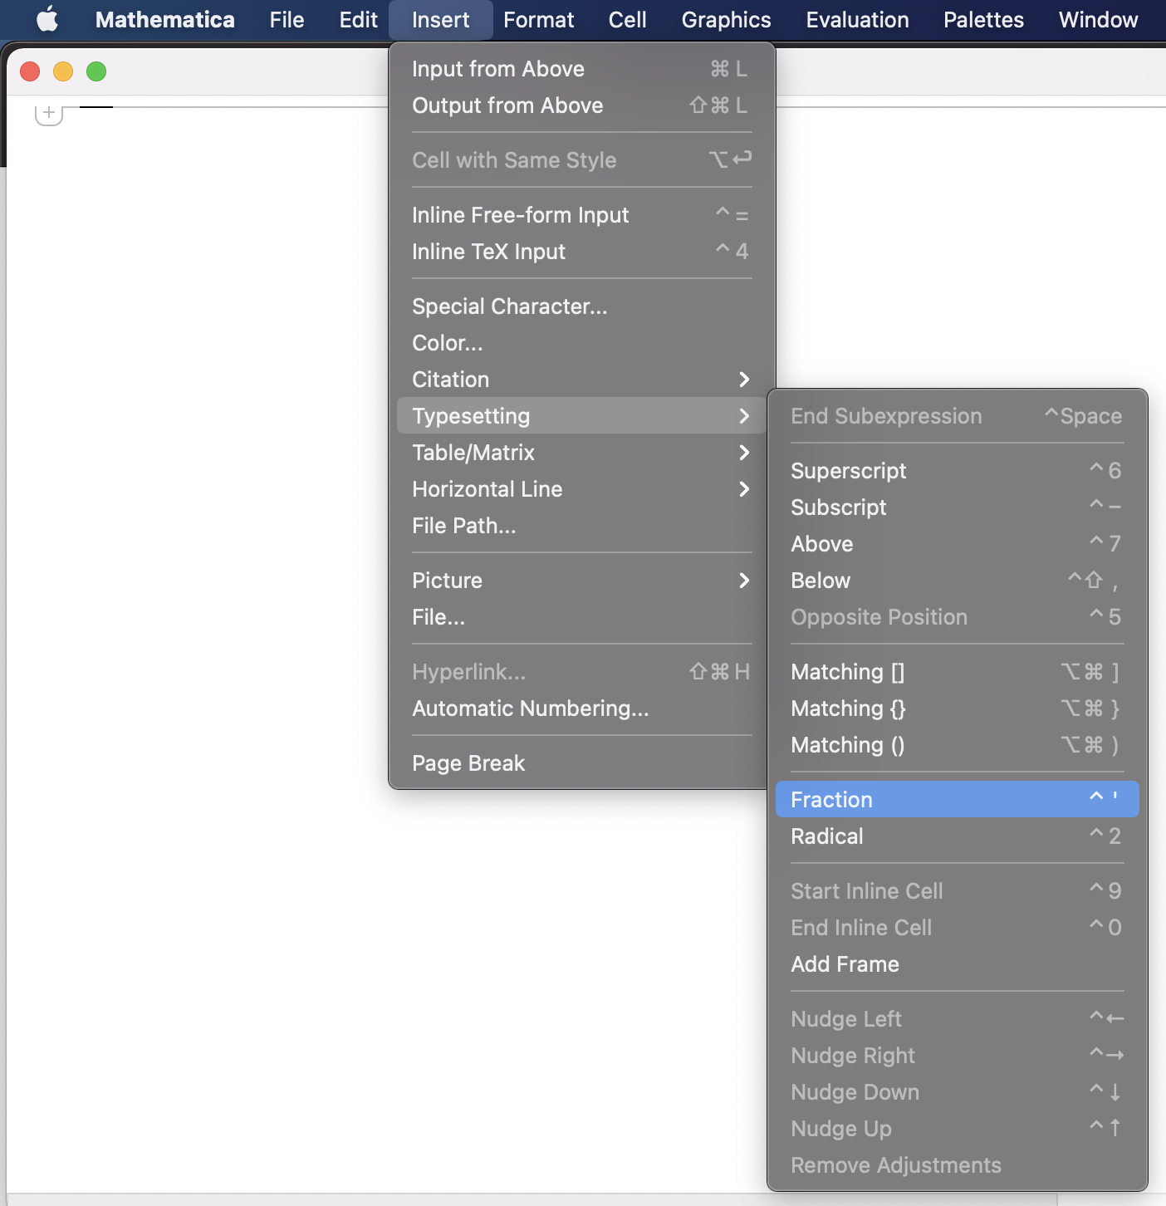Open the Cell menu
Viewport: 1166px width, 1206px height.
(627, 19)
